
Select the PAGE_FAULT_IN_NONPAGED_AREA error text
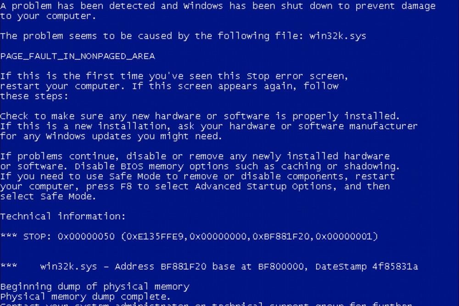[x=78, y=56]
